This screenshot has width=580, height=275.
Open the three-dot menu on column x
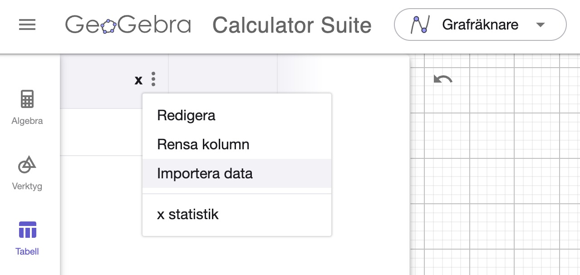point(153,79)
